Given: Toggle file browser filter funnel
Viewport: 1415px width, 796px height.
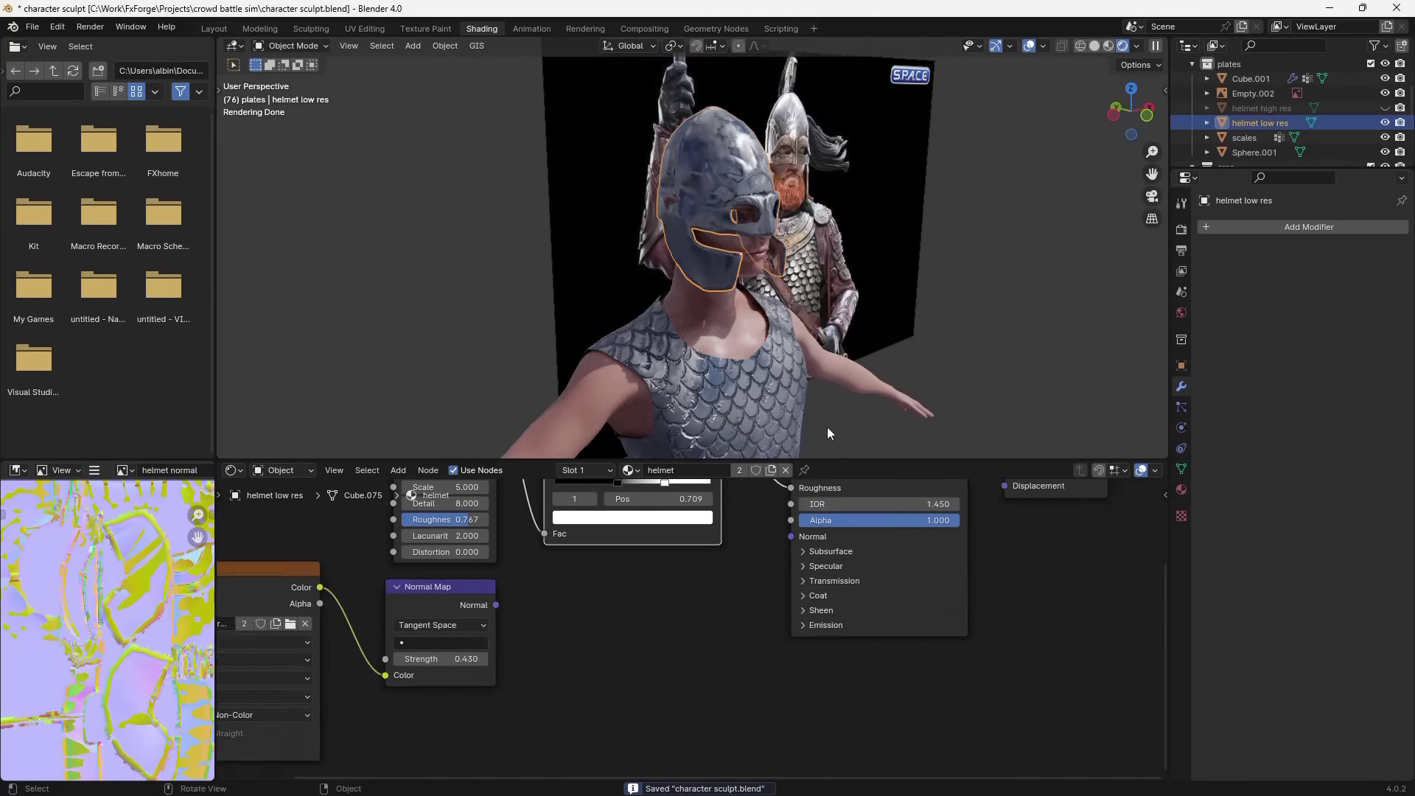Looking at the screenshot, I should click(x=181, y=91).
